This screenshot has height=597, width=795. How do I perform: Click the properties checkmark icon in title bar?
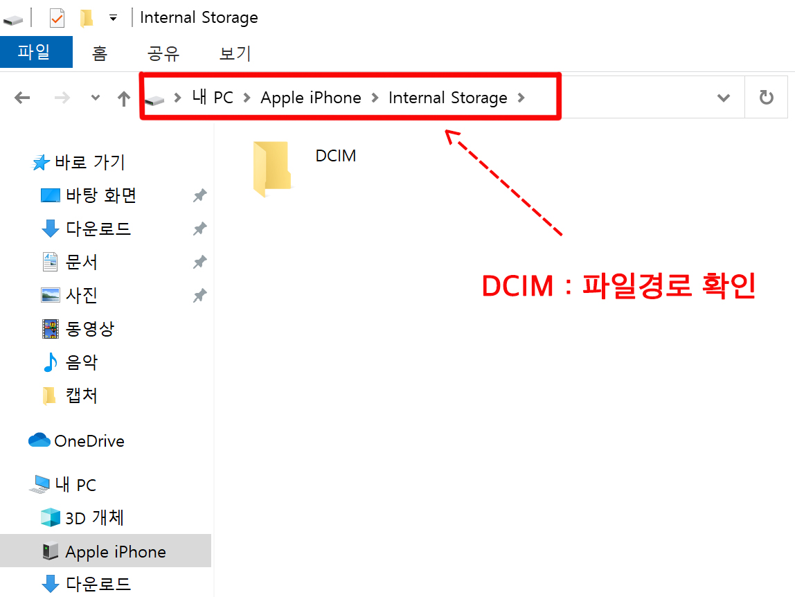[x=57, y=18]
